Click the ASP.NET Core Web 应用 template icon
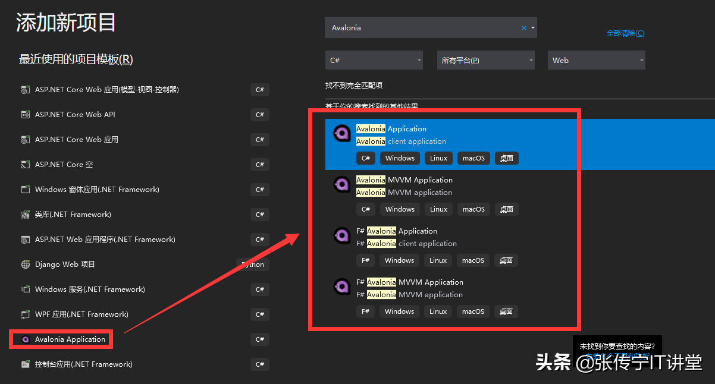The image size is (715, 384). click(25, 140)
